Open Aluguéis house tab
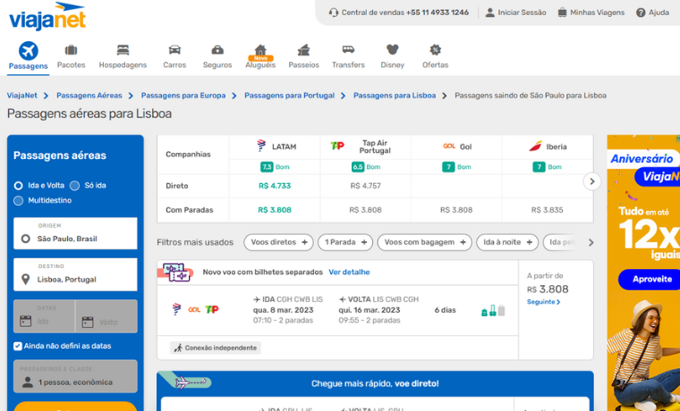 coord(260,56)
